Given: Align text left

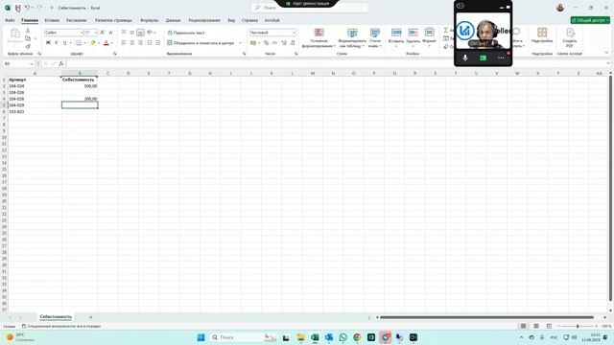Looking at the screenshot, I should 124,43.
